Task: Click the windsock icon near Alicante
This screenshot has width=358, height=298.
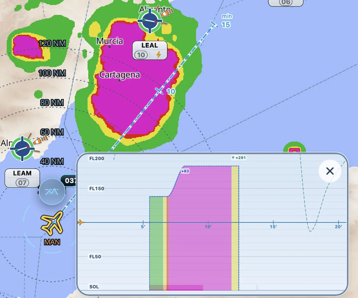Action: tap(167, 12)
